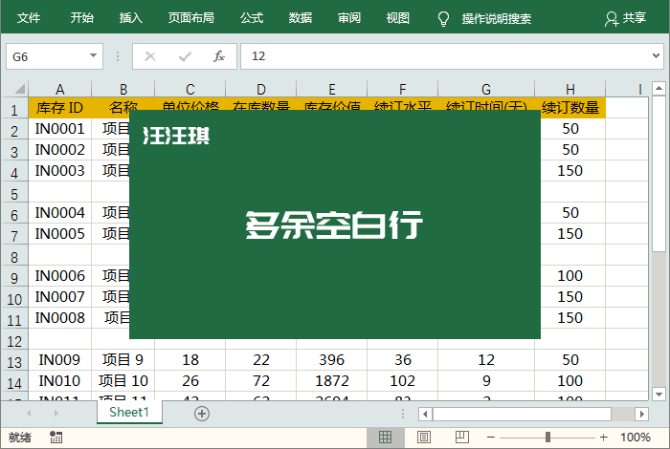Image resolution: width=670 pixels, height=449 pixels.
Task: Open the 公式 ribbon tab
Action: [252, 18]
